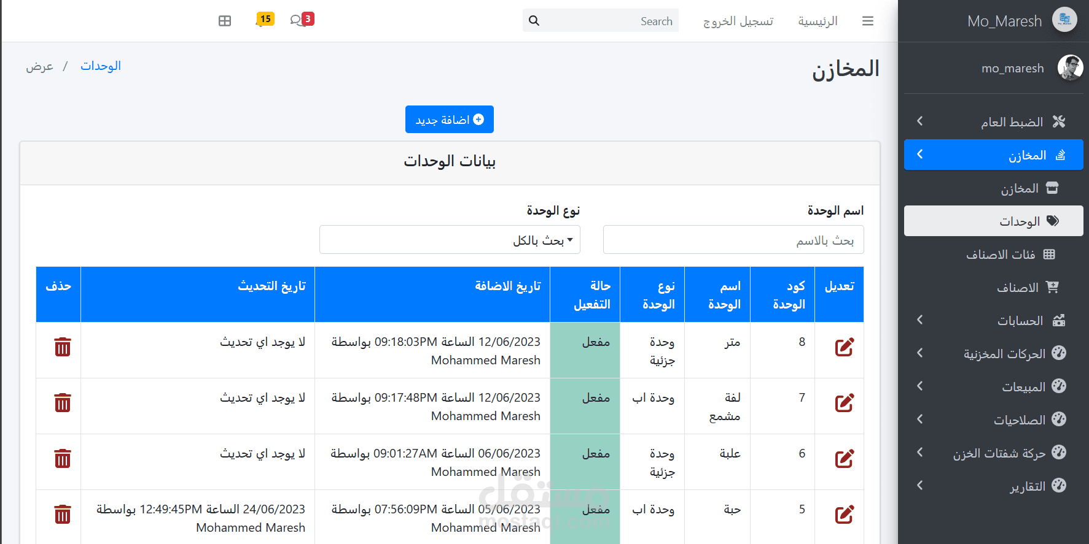Expand الصلاحيات sidebar chevron
This screenshot has height=544, width=1089.
[919, 419]
